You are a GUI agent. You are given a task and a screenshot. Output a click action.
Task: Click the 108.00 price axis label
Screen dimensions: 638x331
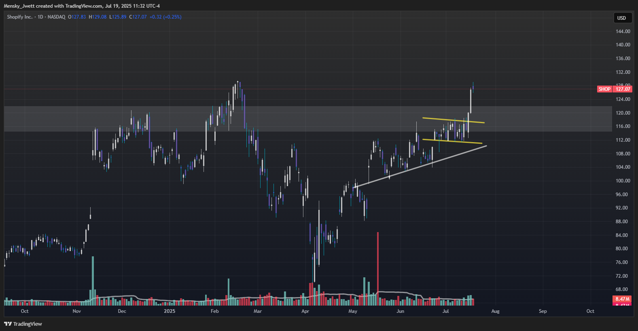pos(623,154)
